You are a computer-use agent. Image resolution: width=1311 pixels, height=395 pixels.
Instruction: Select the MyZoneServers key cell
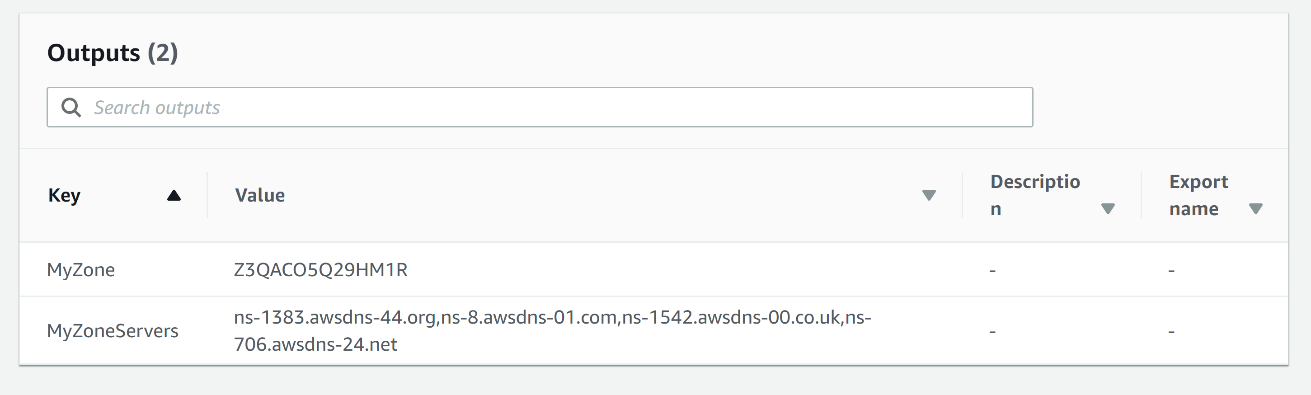(113, 331)
